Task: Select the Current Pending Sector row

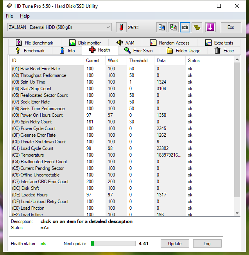Action: coord(111,168)
